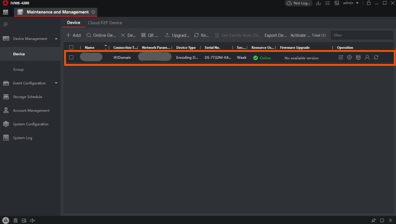Lock the client with the padlock icon
The image size is (396, 224).
[369, 3]
